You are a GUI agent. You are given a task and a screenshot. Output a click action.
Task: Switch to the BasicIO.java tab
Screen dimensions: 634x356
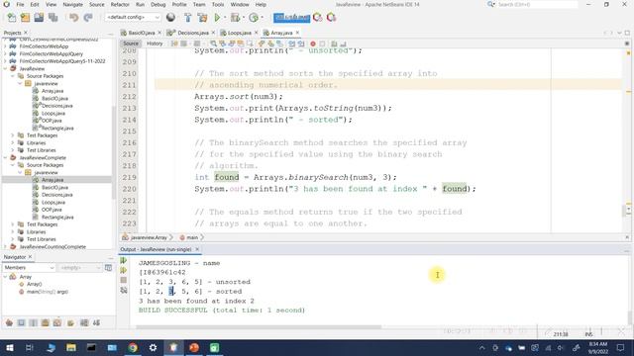pos(141,33)
